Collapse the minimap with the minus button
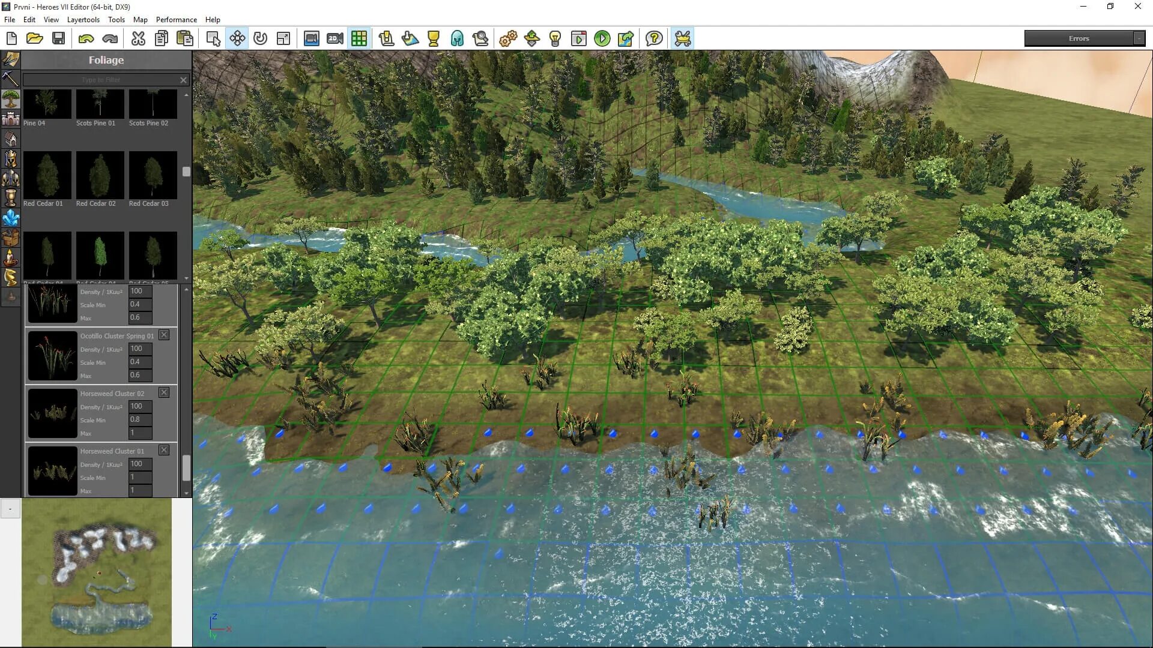Viewport: 1153px width, 648px height. coord(10,509)
